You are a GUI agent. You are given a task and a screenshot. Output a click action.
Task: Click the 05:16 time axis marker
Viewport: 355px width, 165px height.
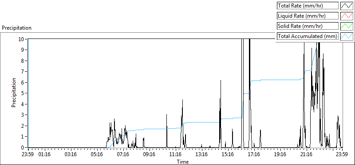tap(97, 154)
